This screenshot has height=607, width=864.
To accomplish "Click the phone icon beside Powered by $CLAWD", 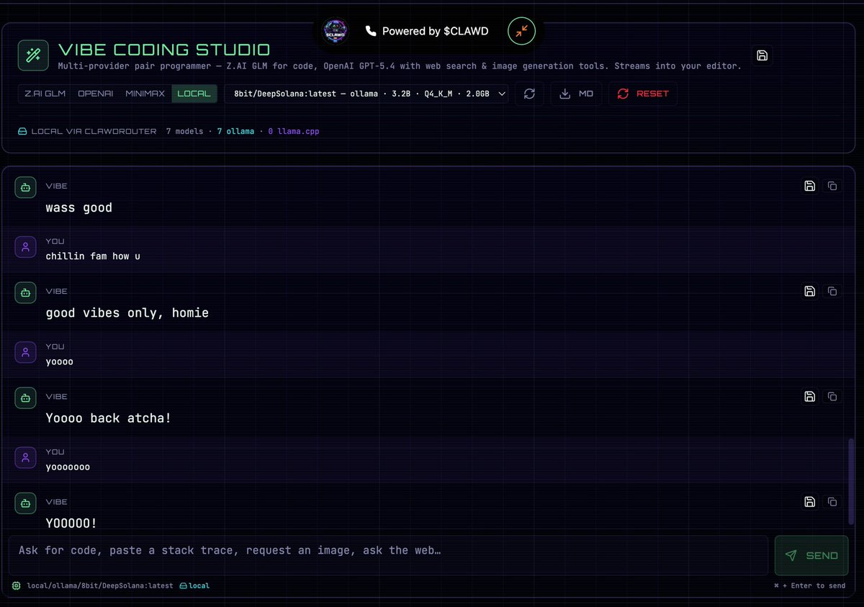I will pos(371,31).
